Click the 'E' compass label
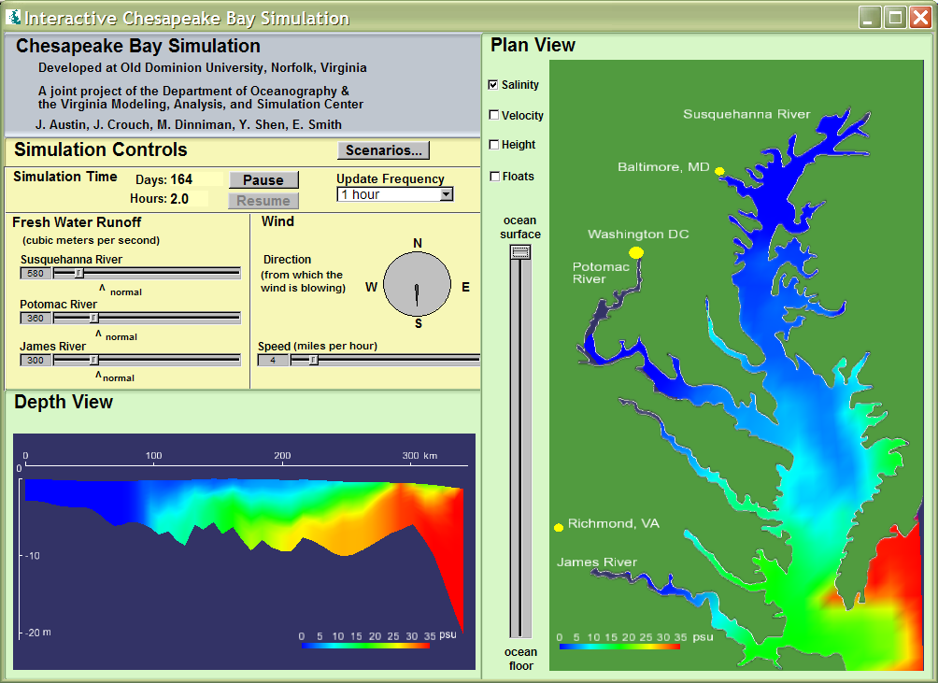938x683 pixels. tap(465, 287)
